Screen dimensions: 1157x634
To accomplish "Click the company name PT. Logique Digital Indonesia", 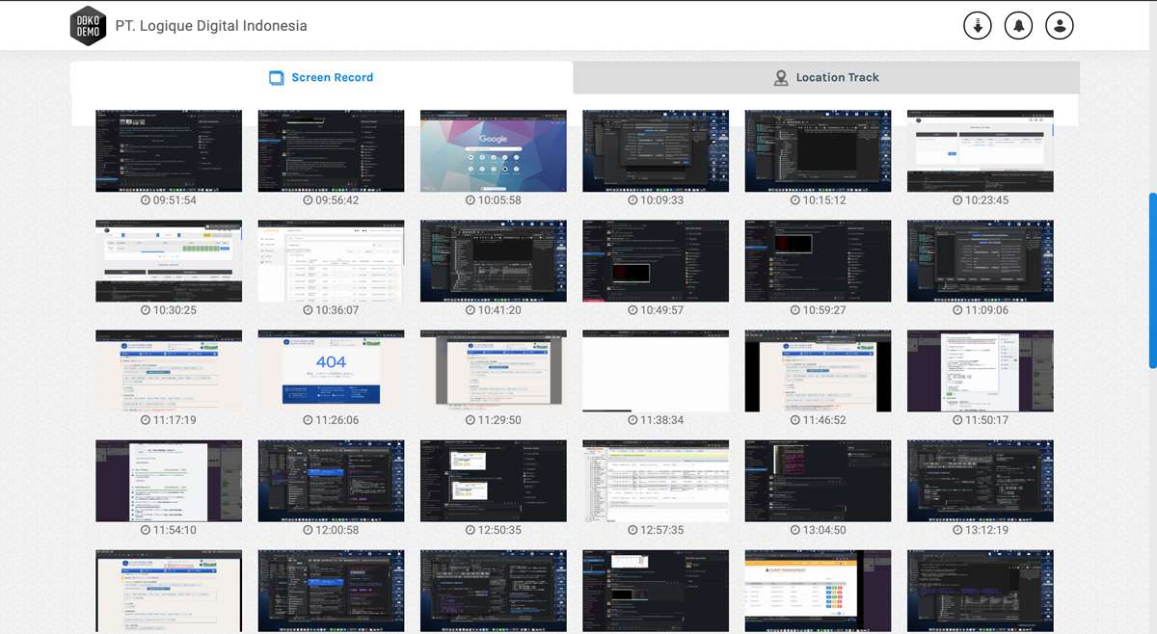I will [210, 25].
